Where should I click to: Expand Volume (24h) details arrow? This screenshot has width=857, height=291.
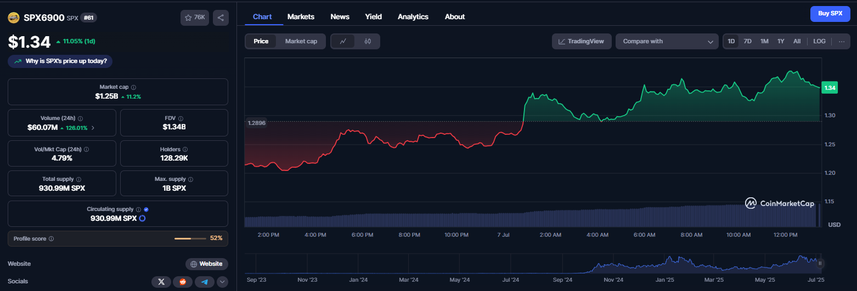click(x=92, y=128)
